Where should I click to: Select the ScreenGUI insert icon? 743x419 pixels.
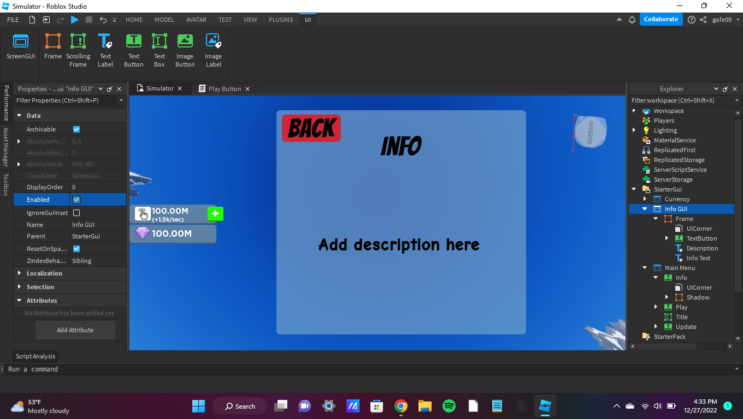(x=20, y=48)
